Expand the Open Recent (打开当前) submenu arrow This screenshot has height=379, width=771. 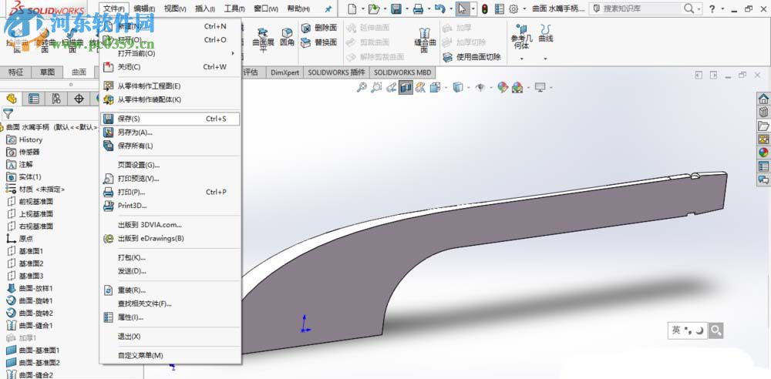click(x=233, y=53)
